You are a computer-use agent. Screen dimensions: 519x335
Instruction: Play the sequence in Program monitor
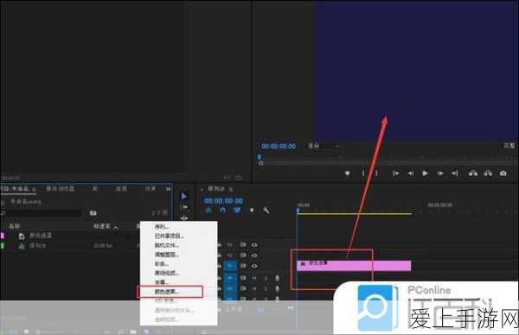[426, 174]
